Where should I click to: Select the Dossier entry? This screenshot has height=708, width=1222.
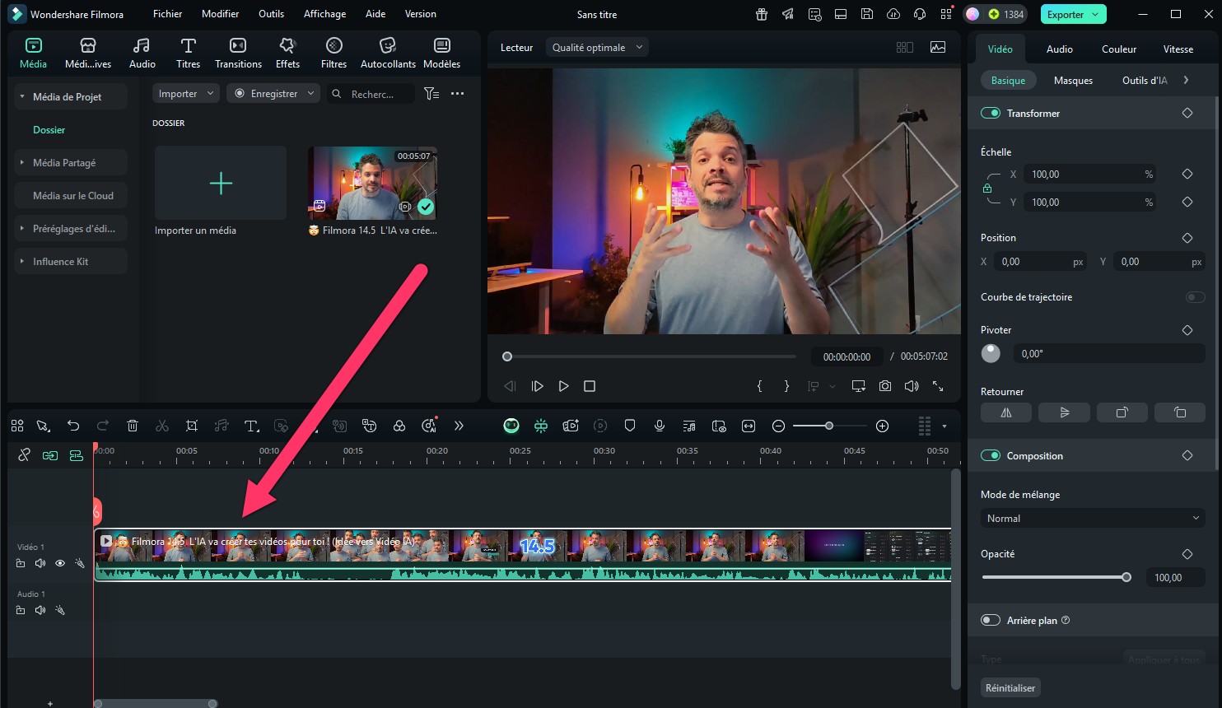pyautogui.click(x=49, y=129)
